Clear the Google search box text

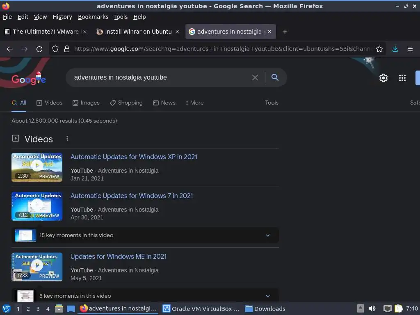255,78
